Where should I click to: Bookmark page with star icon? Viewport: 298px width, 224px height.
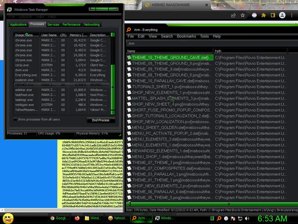(x=243, y=15)
